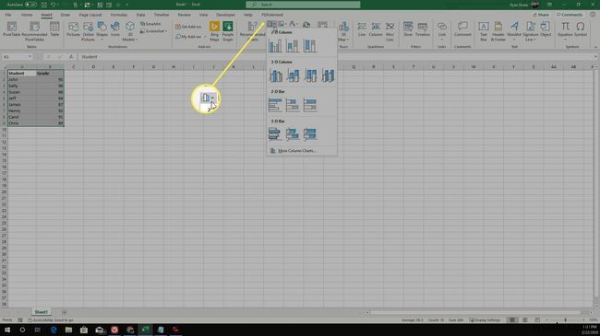Screen dimensions: 600x336
Task: Click Recommended PivotTables
Action: point(34,31)
